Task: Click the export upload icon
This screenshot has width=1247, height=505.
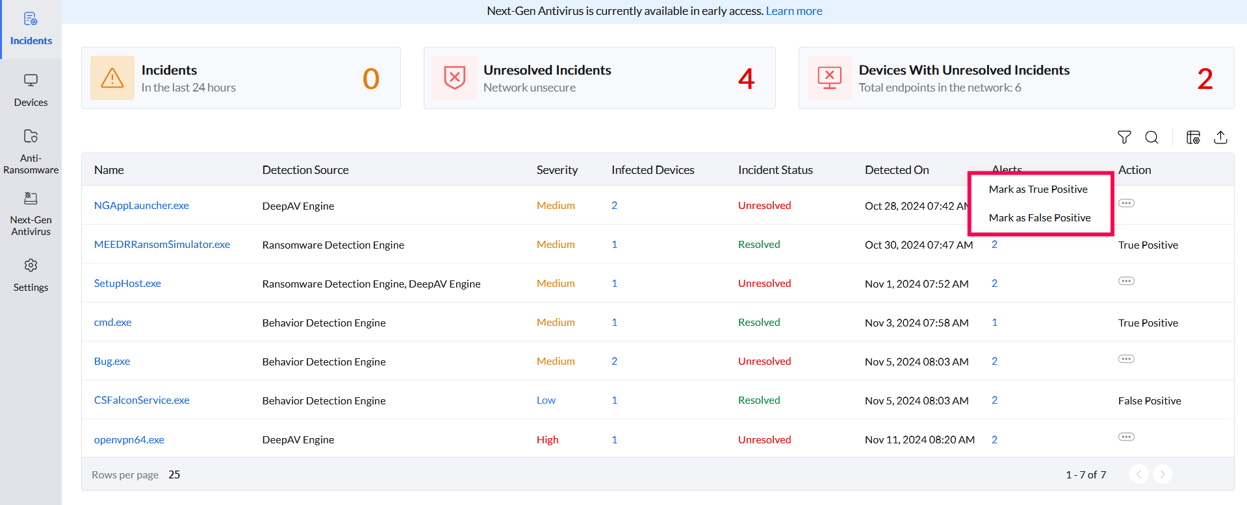Action: [1220, 137]
